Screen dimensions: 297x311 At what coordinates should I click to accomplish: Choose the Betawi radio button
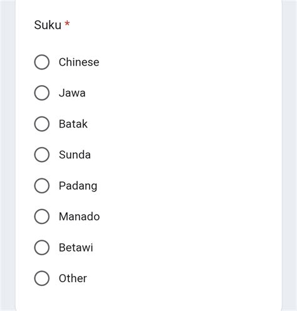coord(42,248)
